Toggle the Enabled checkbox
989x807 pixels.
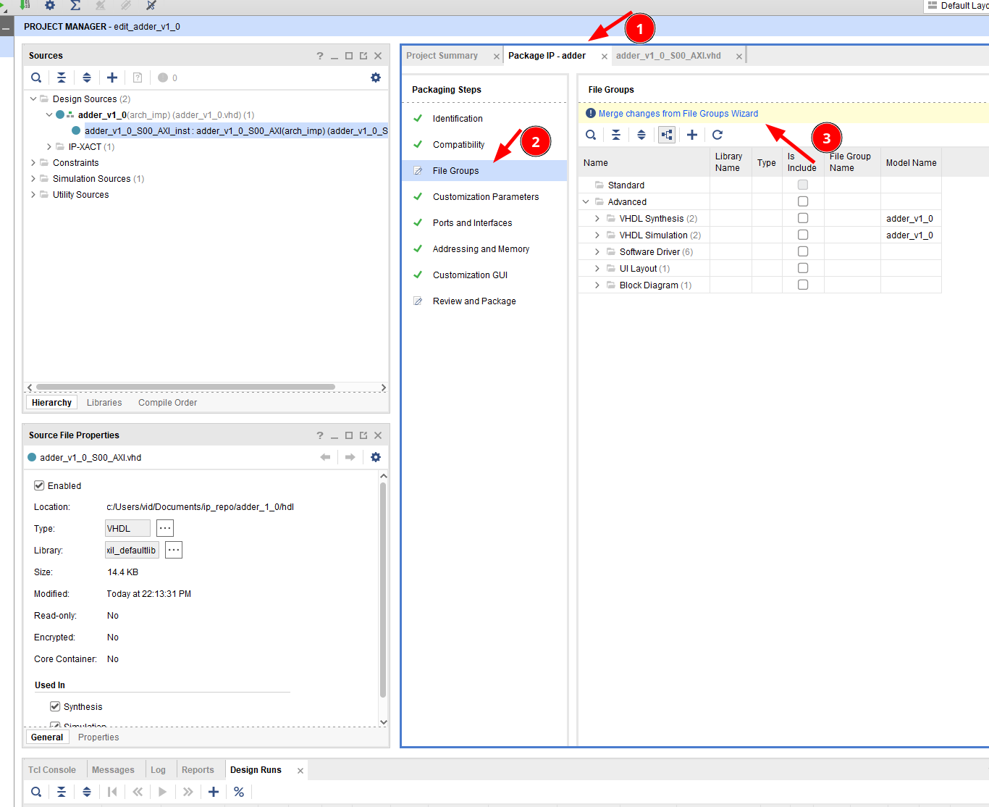pyautogui.click(x=39, y=485)
